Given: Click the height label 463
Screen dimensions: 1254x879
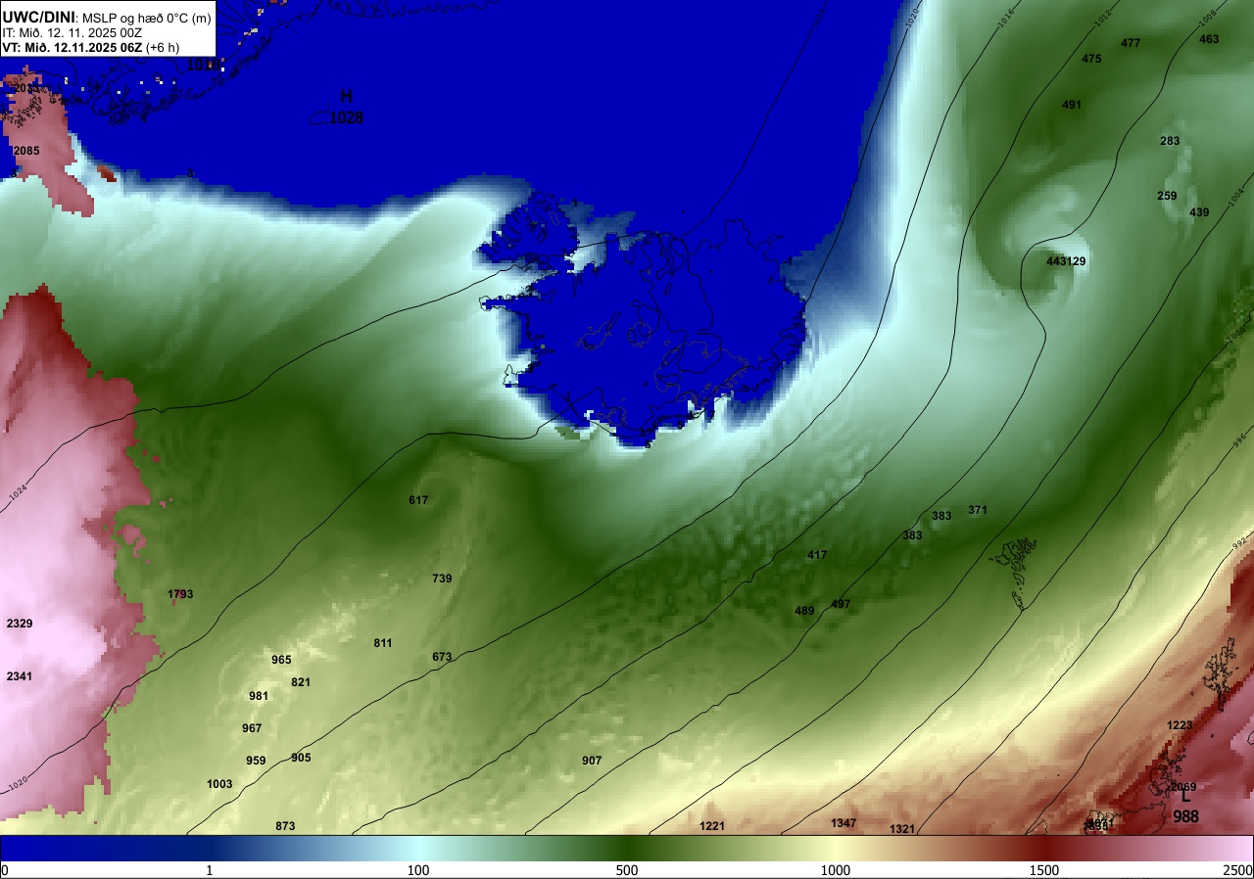Looking at the screenshot, I should pyautogui.click(x=1209, y=39).
